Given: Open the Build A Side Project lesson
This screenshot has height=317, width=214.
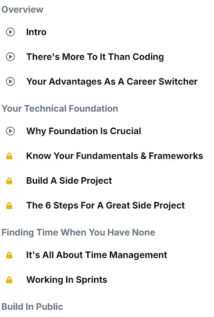Looking at the screenshot, I should tap(69, 181).
